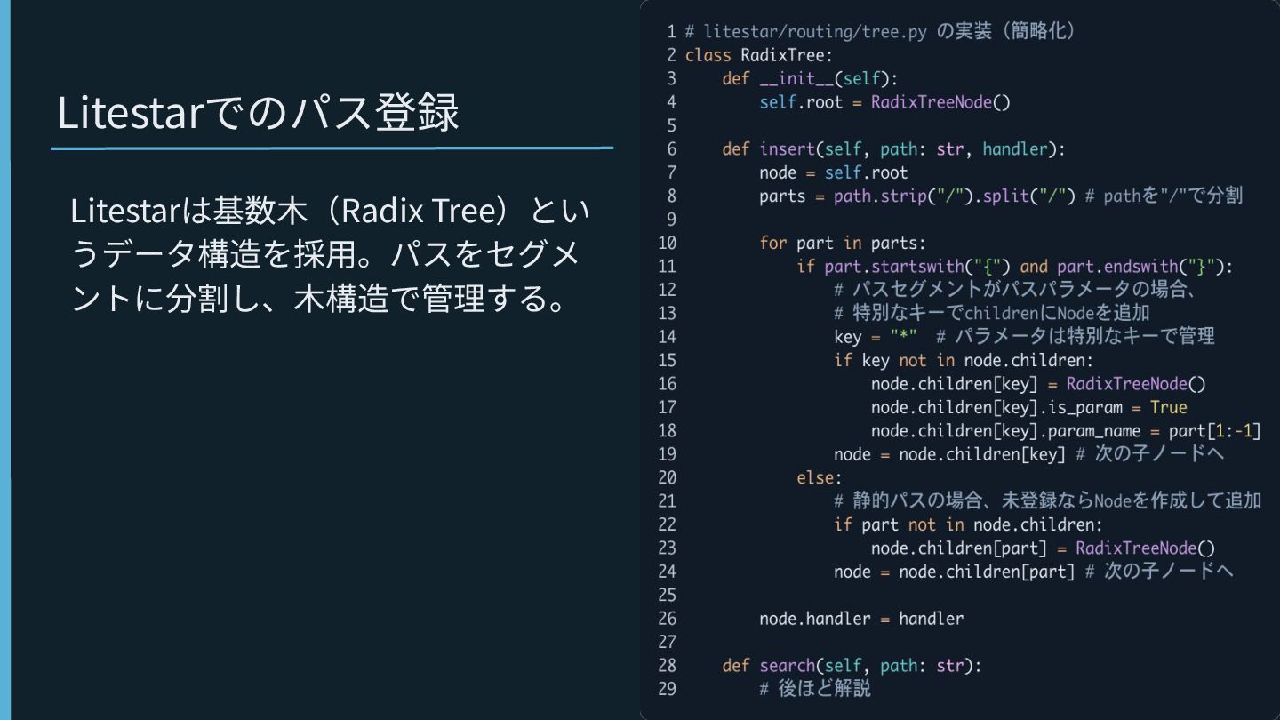This screenshot has width=1280, height=720.
Task: Click the line 'node.children[key].param_name = part[1:-1]'
Action: [x=1066, y=431]
